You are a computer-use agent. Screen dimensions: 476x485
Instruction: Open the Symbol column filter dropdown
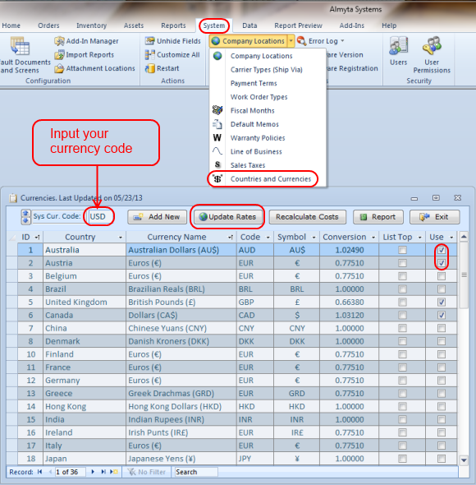[x=314, y=238]
